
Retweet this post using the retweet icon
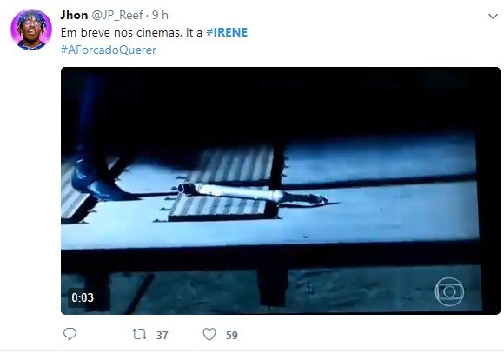point(140,334)
